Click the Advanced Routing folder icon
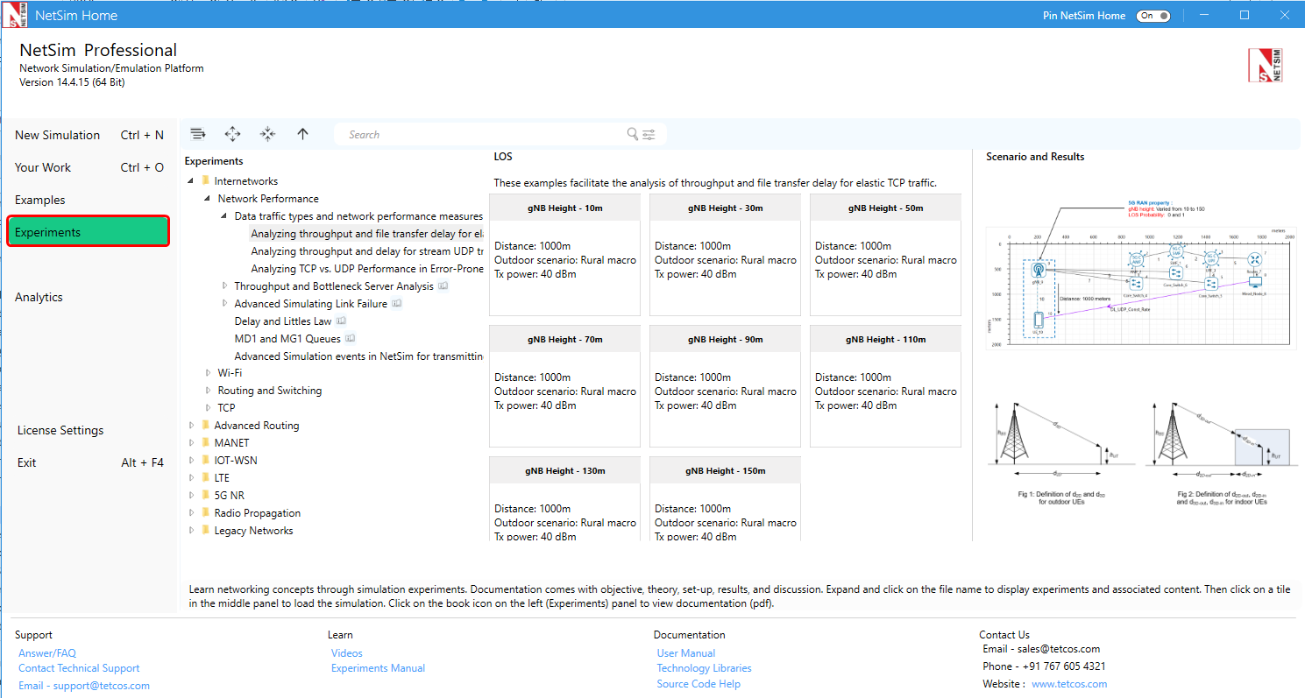The image size is (1305, 698). (x=206, y=426)
